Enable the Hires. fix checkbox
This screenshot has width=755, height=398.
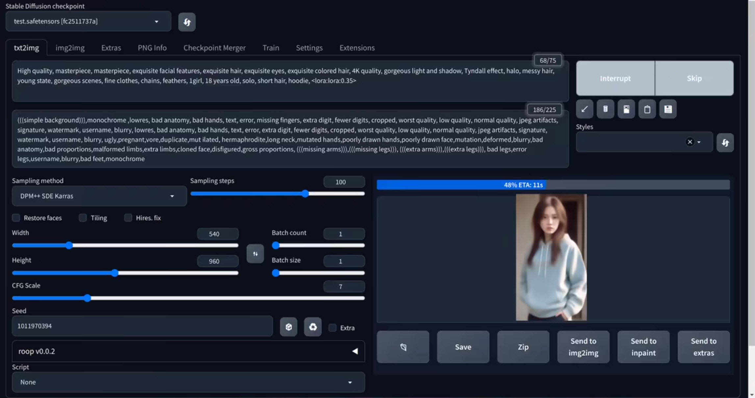pos(128,218)
